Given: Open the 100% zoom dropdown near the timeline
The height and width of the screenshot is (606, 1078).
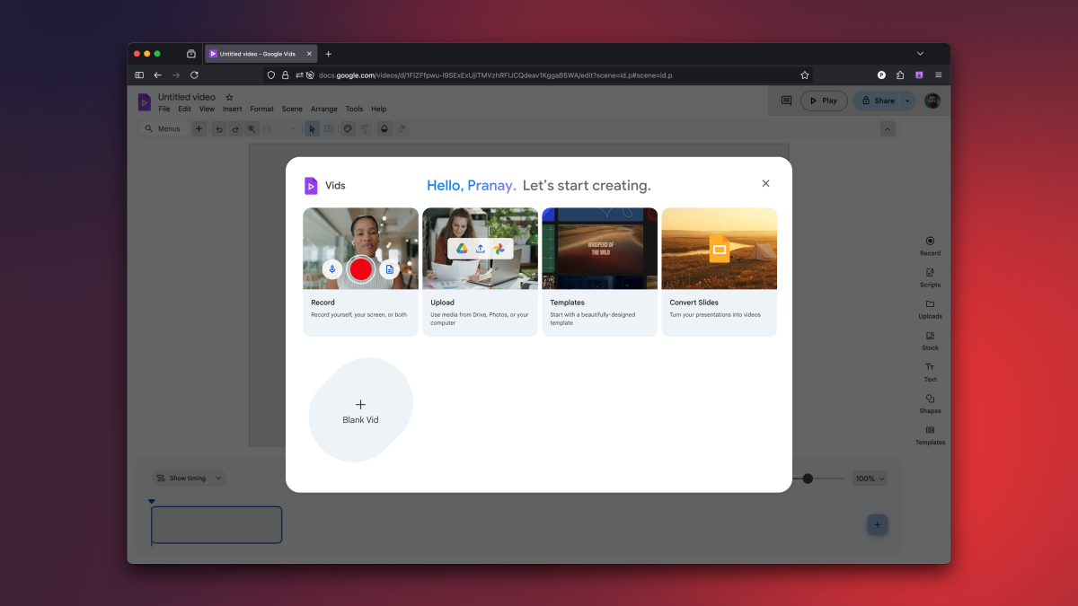Looking at the screenshot, I should pyautogui.click(x=869, y=478).
